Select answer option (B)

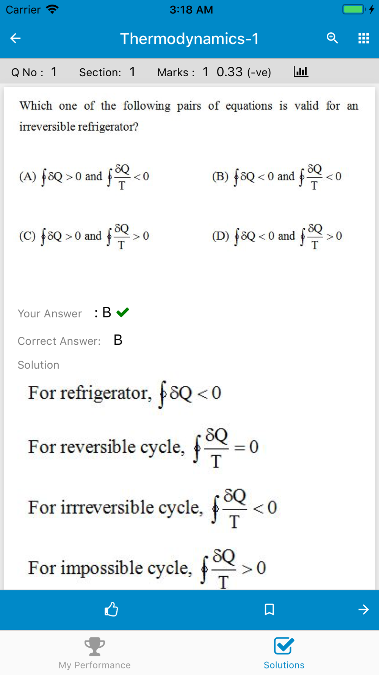click(x=277, y=177)
